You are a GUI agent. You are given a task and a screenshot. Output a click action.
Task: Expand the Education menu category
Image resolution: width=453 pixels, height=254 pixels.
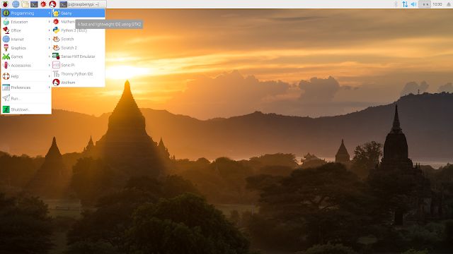[x=26, y=22]
